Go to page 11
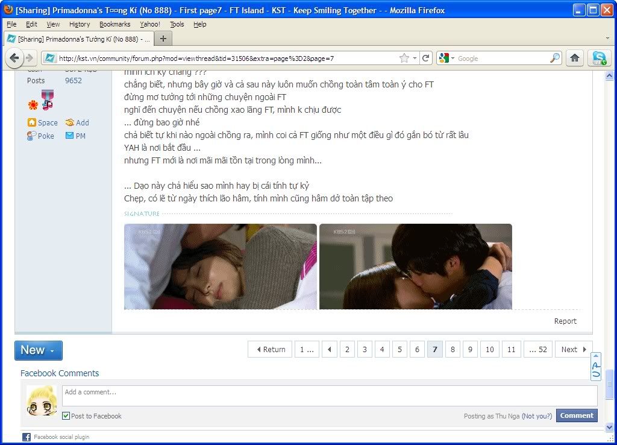 pos(511,349)
